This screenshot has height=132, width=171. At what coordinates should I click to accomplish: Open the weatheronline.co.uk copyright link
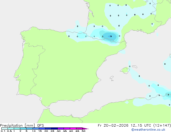(148, 130)
